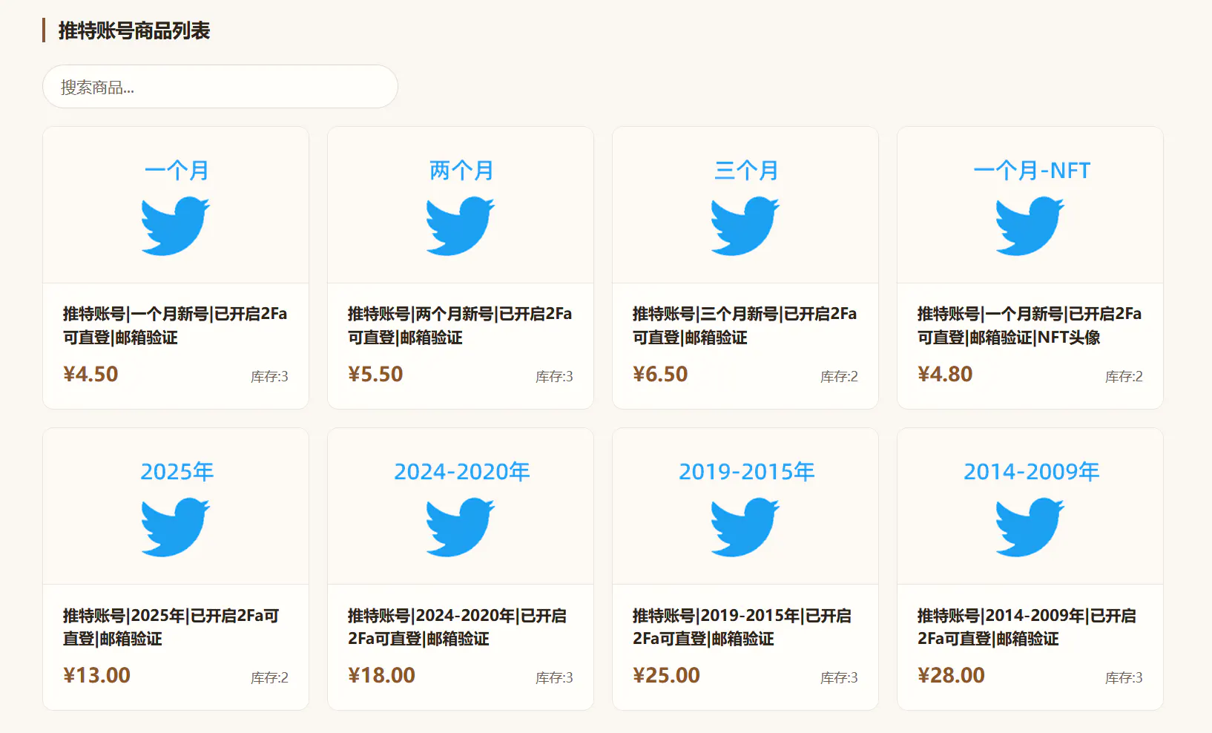Viewport: 1212px width, 733px height.
Task: Click Twitter bird icon in 一个月-NFT card
Action: 1030,226
